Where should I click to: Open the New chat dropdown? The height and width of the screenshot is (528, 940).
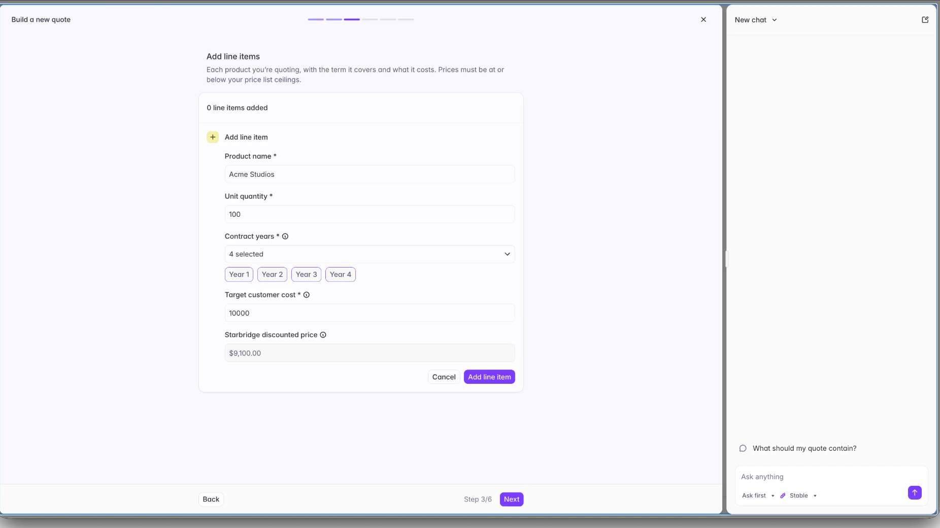click(756, 20)
